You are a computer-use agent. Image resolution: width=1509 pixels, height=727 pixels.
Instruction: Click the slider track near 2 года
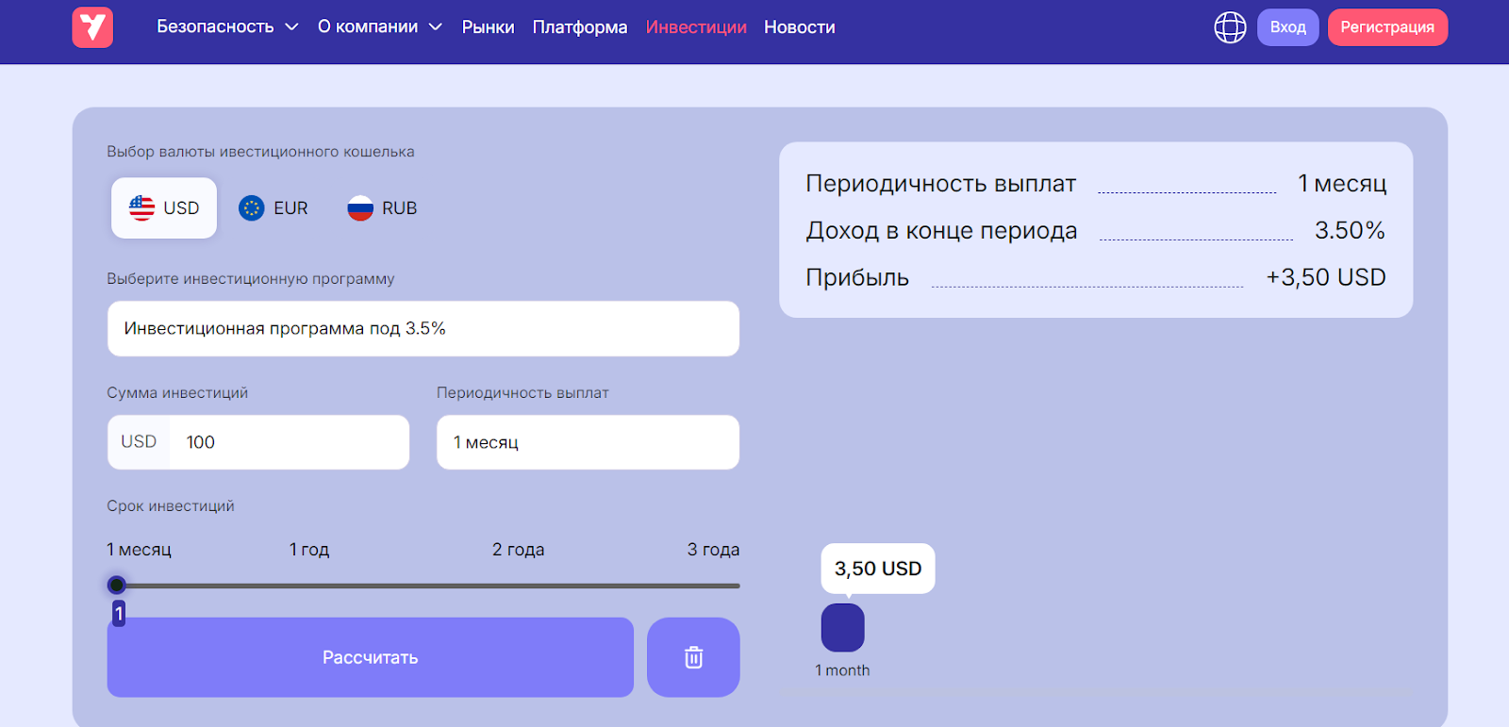click(x=519, y=586)
